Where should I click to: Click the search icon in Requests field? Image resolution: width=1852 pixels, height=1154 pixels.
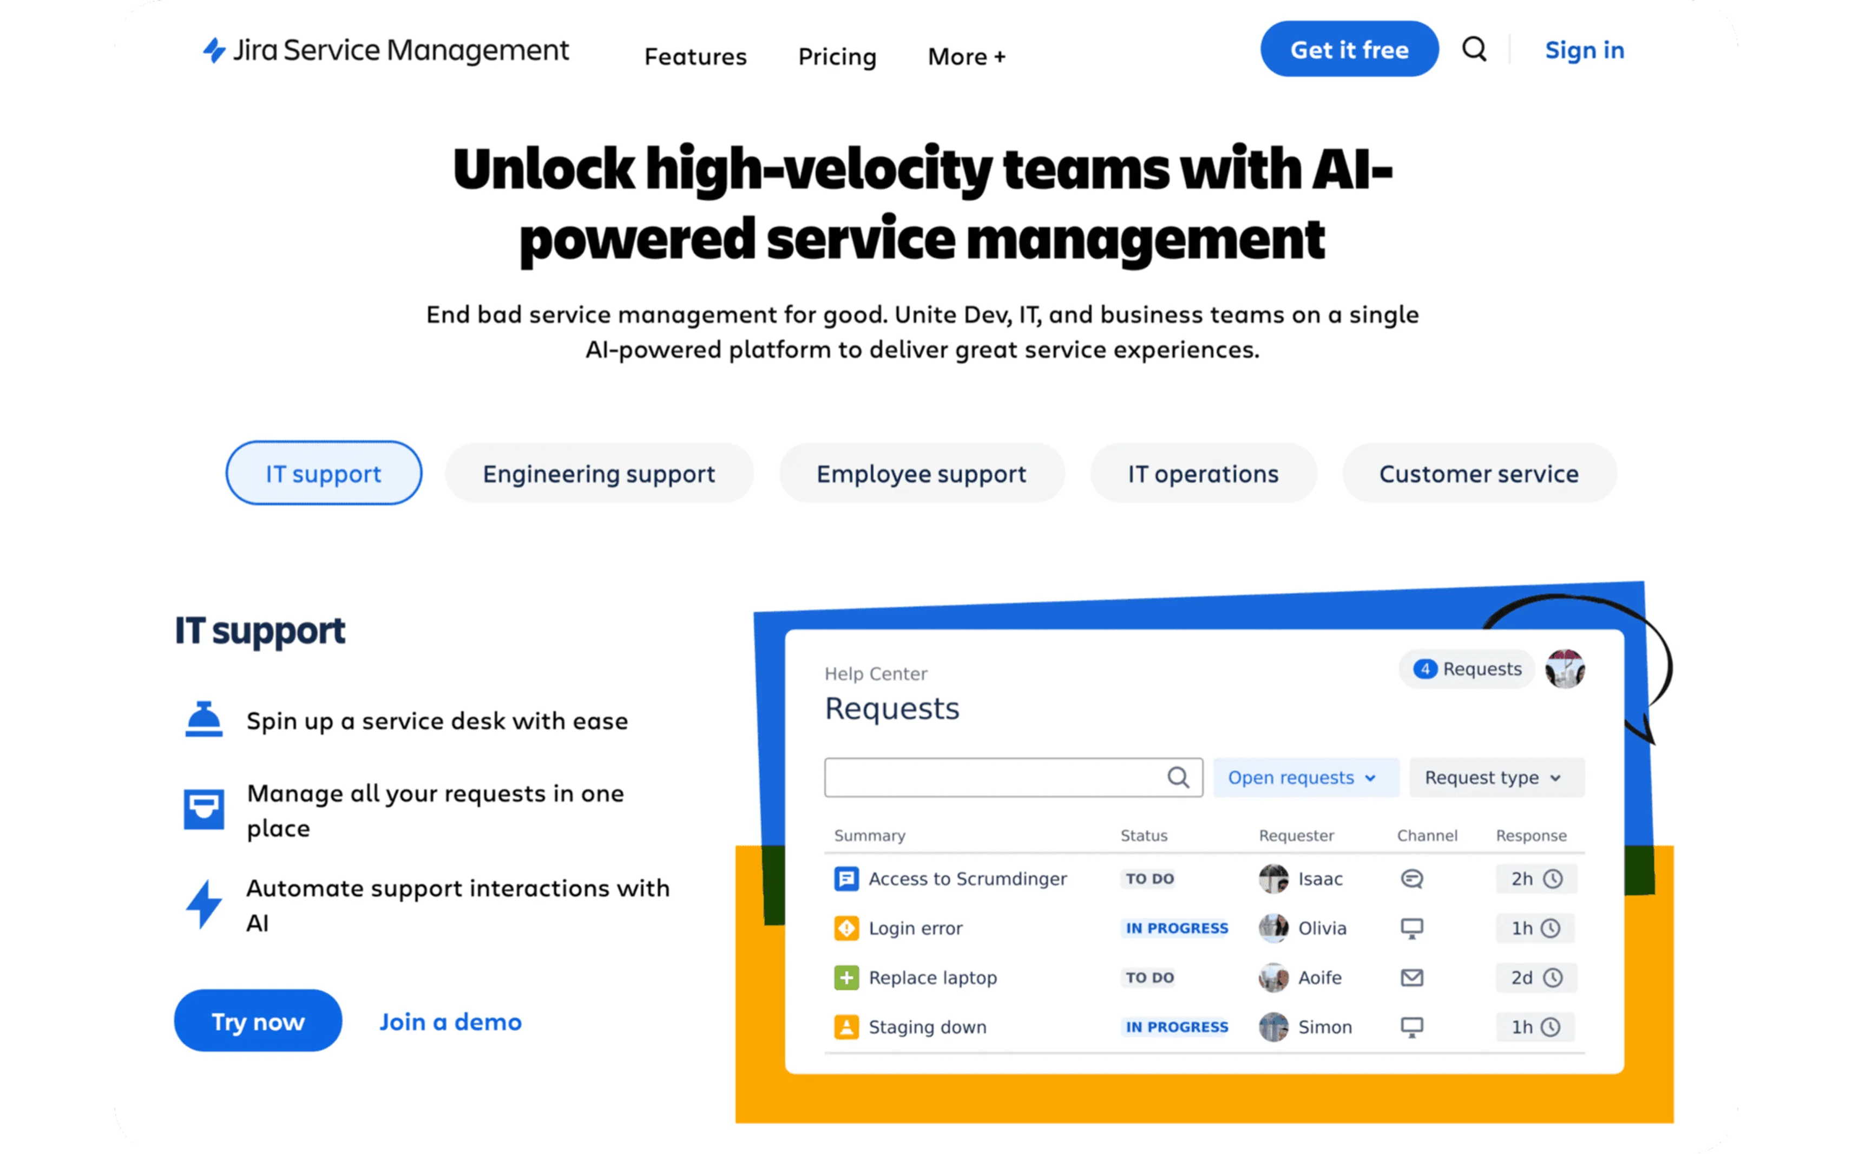(x=1178, y=778)
